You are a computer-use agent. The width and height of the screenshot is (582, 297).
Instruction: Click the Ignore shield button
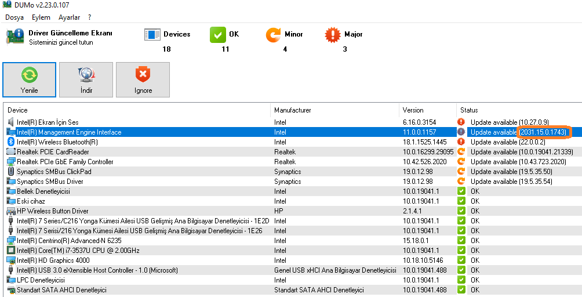point(143,80)
